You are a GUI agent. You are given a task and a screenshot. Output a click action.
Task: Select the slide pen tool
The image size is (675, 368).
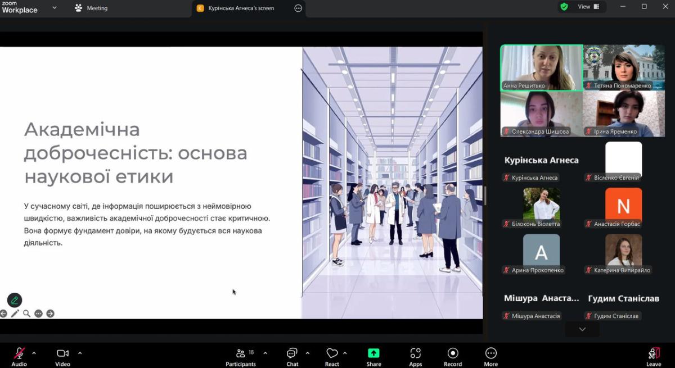pos(15,314)
